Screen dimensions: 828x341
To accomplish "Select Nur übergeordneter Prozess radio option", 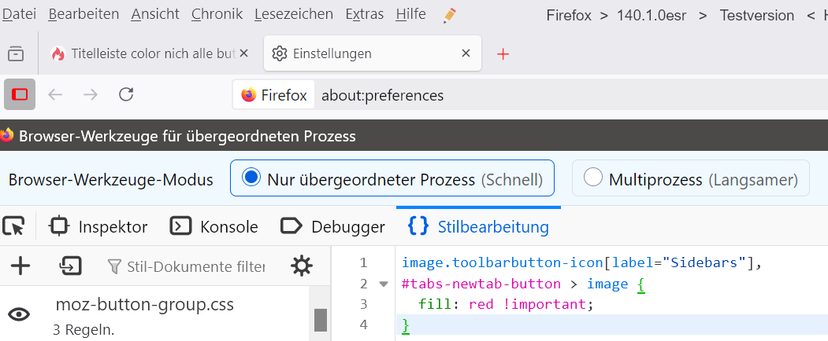I will point(252,178).
